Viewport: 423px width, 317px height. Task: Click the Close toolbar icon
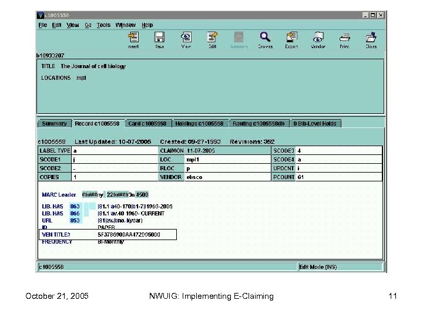click(371, 40)
